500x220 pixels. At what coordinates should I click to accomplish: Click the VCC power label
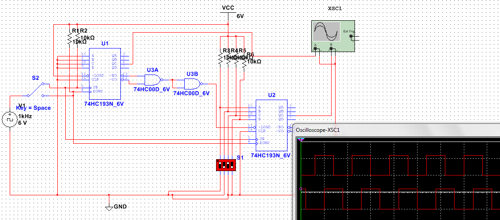[x=228, y=8]
